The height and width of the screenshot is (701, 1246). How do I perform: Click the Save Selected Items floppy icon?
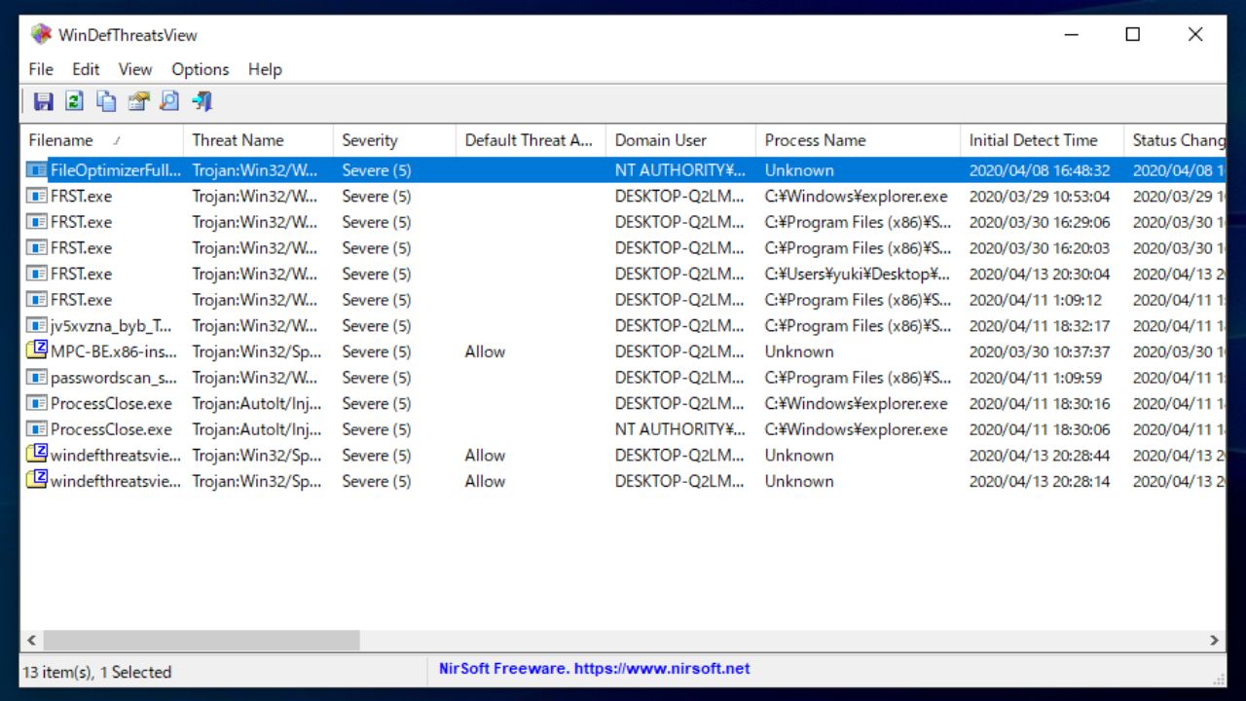pyautogui.click(x=43, y=101)
